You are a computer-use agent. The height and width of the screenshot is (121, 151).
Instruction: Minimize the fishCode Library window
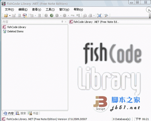131,2
